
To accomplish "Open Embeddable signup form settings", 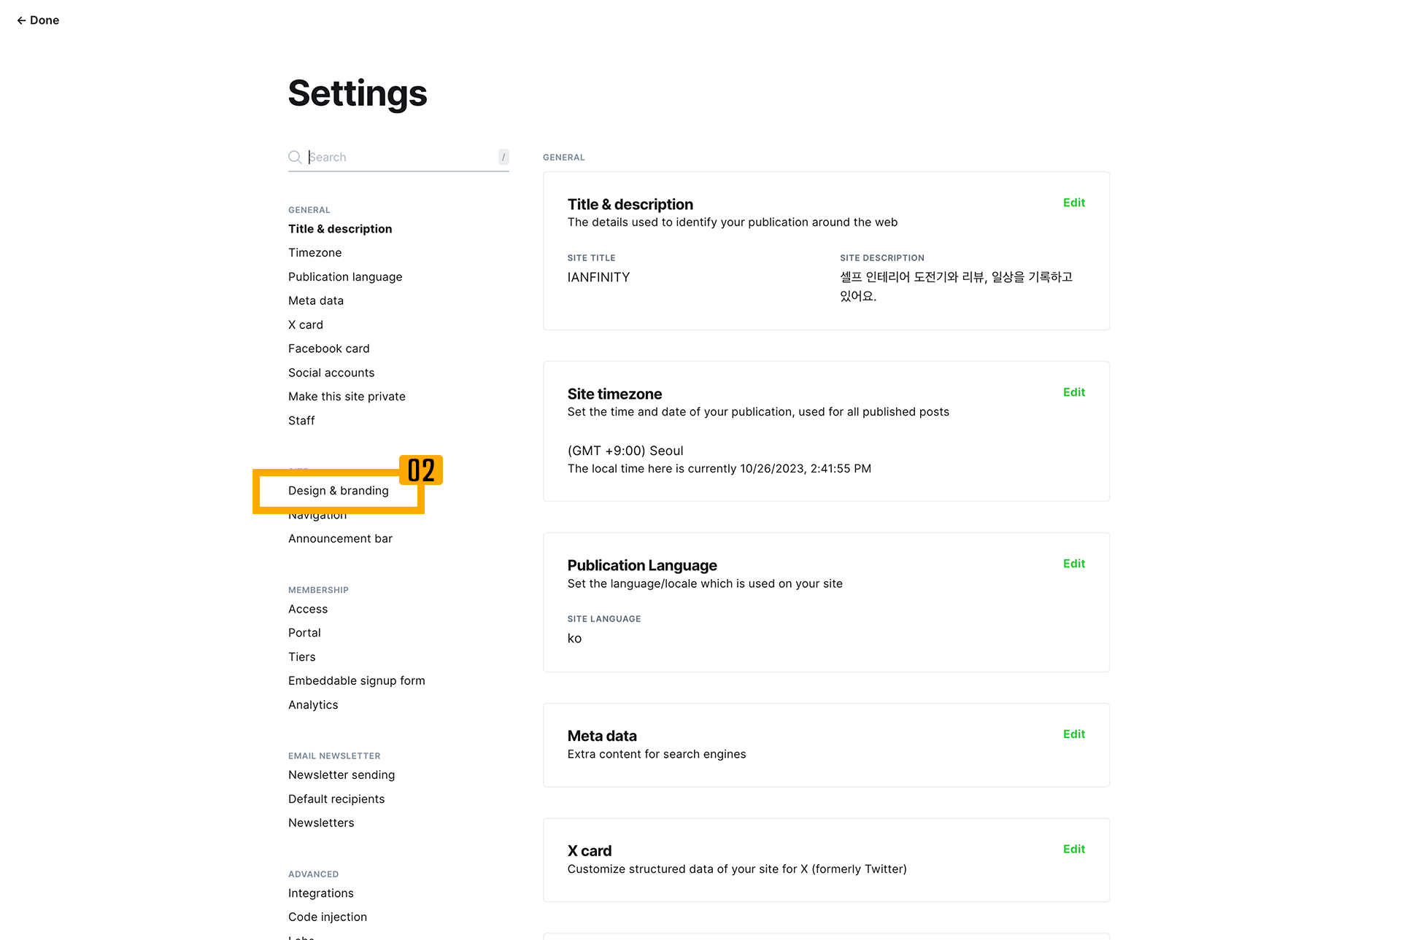I will tap(357, 681).
